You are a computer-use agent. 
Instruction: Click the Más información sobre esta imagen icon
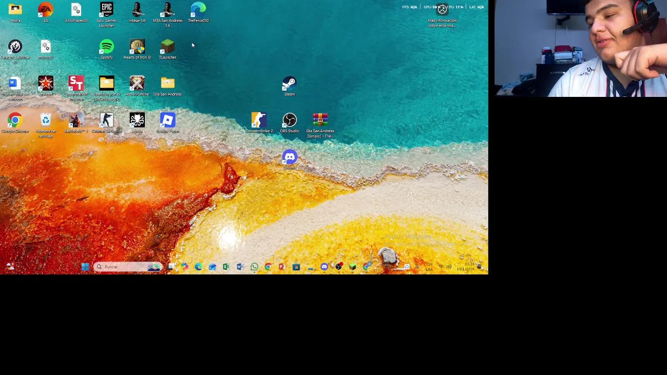(442, 9)
